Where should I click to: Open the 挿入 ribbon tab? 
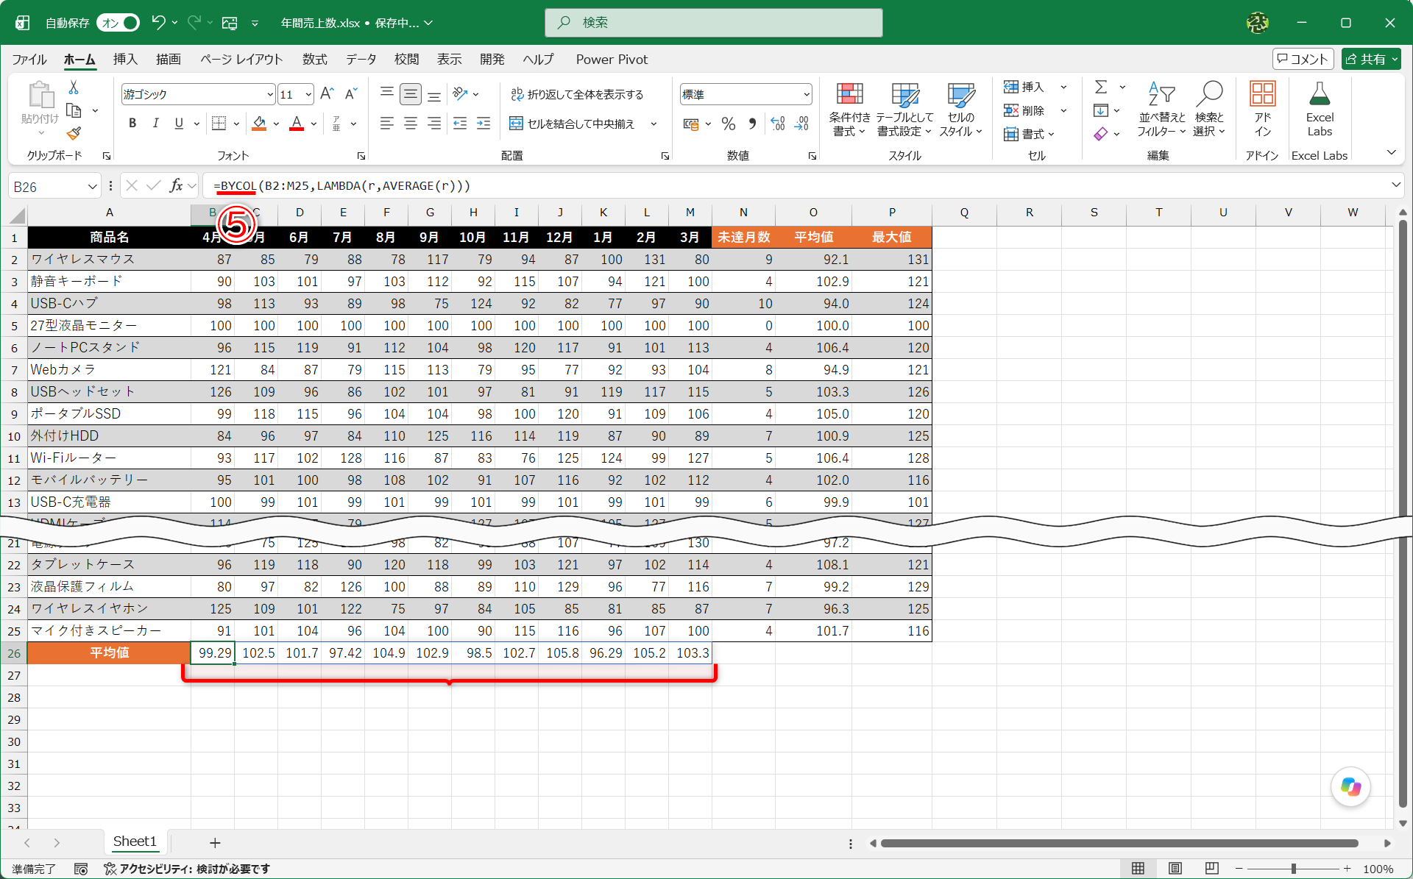125,59
